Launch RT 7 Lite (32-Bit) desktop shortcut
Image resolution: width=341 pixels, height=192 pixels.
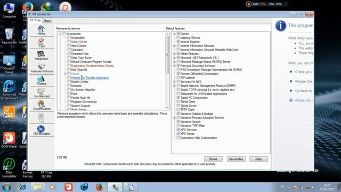[x=46, y=174]
